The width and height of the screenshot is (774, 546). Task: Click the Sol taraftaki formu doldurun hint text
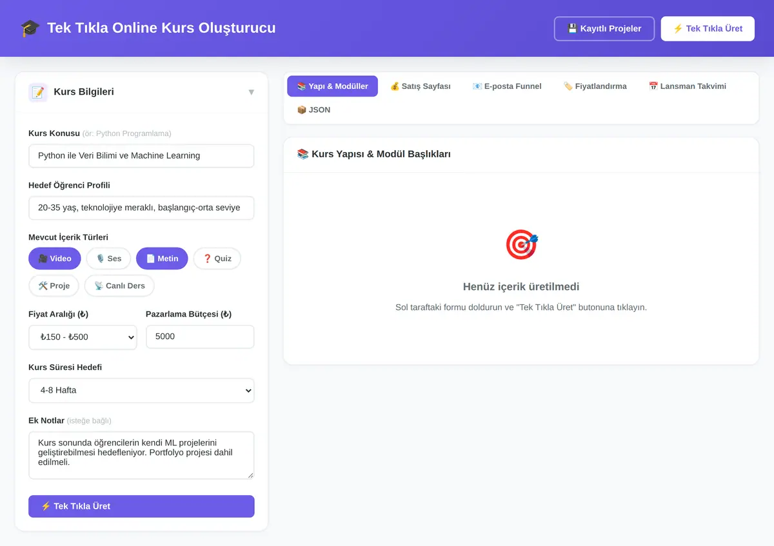[x=521, y=307]
